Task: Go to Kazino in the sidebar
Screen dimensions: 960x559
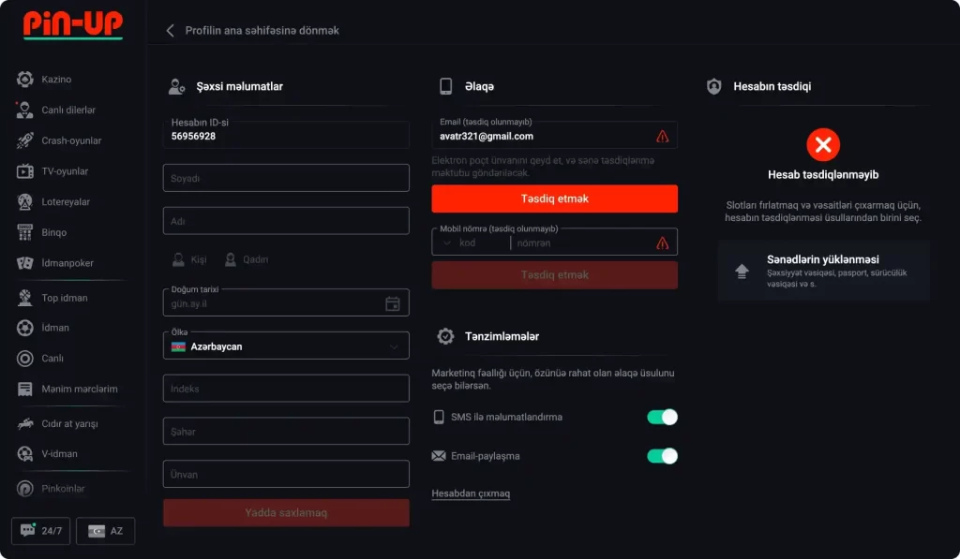Action: click(55, 80)
